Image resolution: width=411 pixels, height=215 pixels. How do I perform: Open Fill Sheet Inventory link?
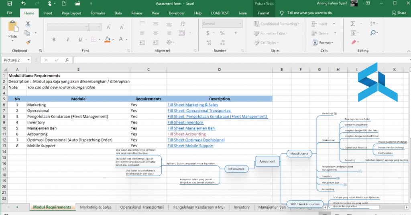pyautogui.click(x=185, y=122)
